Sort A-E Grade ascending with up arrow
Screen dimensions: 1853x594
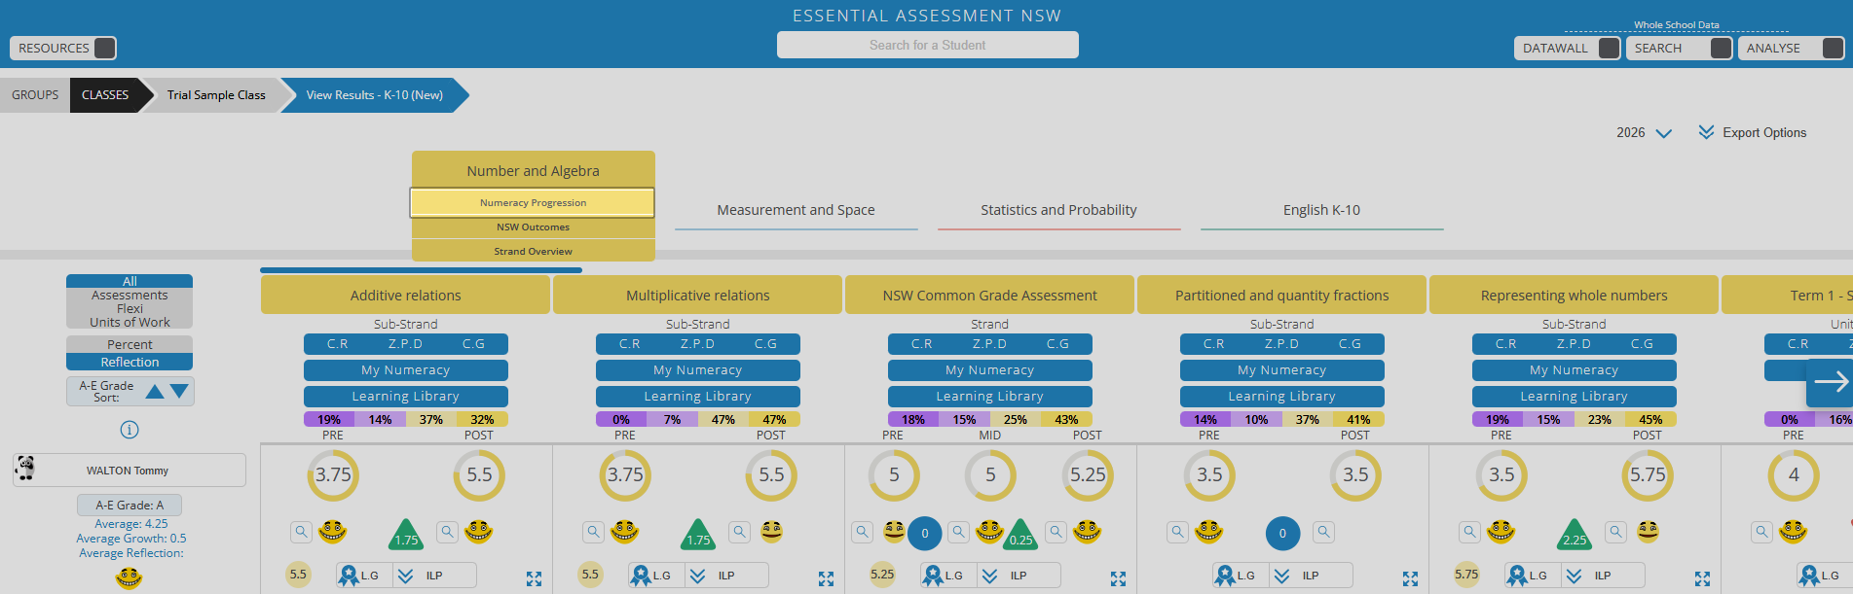tap(155, 392)
